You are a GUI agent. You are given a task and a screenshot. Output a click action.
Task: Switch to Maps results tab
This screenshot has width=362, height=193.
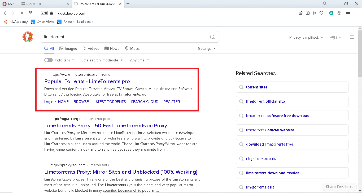coord(132,48)
